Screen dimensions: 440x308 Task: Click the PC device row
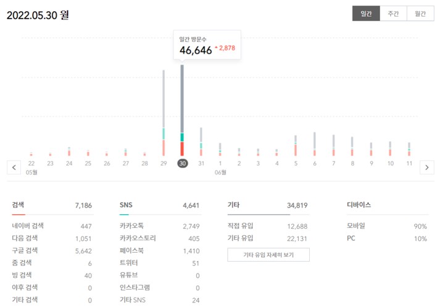click(x=387, y=238)
